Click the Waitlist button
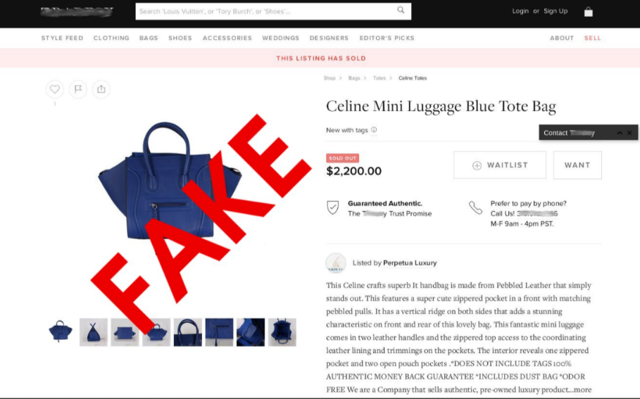640x399 pixels. click(x=500, y=165)
